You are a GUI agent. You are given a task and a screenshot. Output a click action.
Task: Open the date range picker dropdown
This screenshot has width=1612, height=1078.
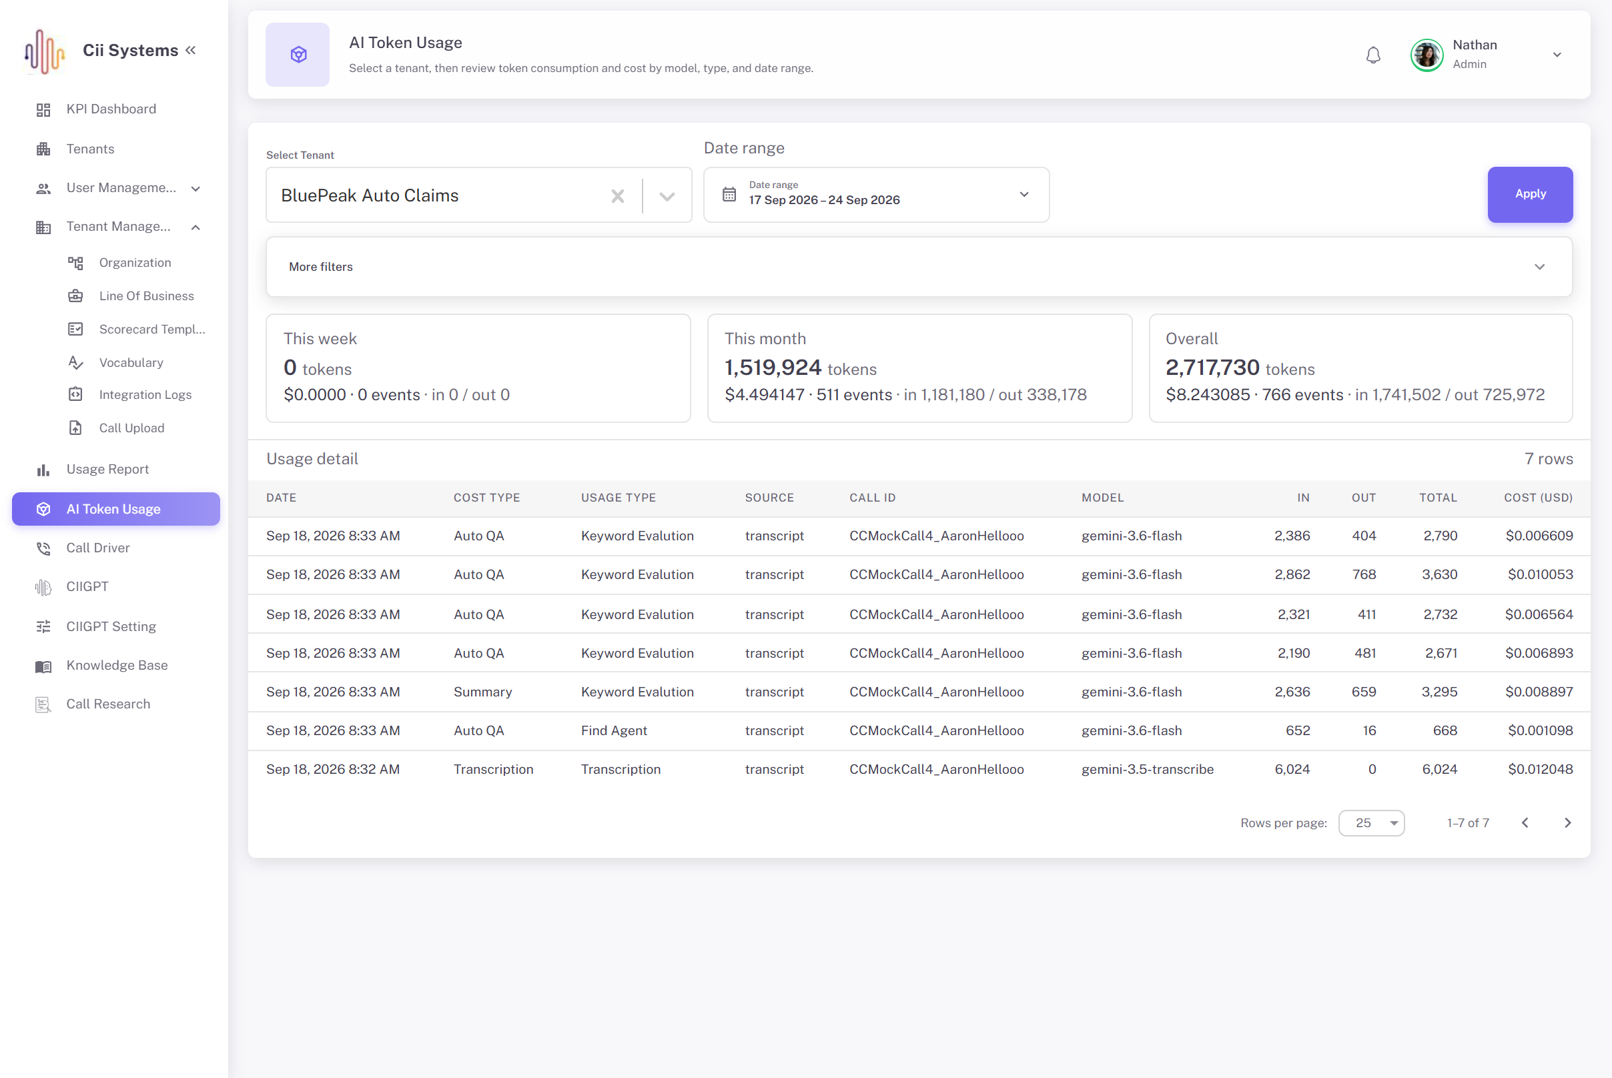pos(1024,195)
